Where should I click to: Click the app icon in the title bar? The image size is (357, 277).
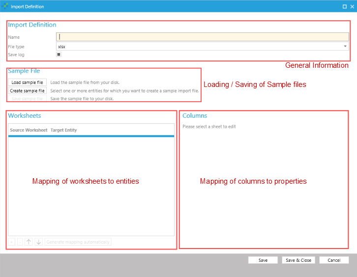pos(5,6)
